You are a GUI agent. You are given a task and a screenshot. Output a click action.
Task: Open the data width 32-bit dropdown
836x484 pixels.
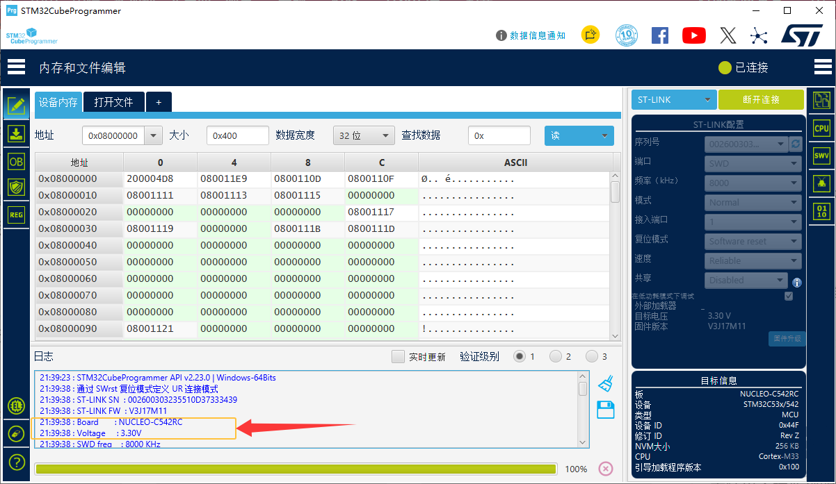click(x=364, y=135)
